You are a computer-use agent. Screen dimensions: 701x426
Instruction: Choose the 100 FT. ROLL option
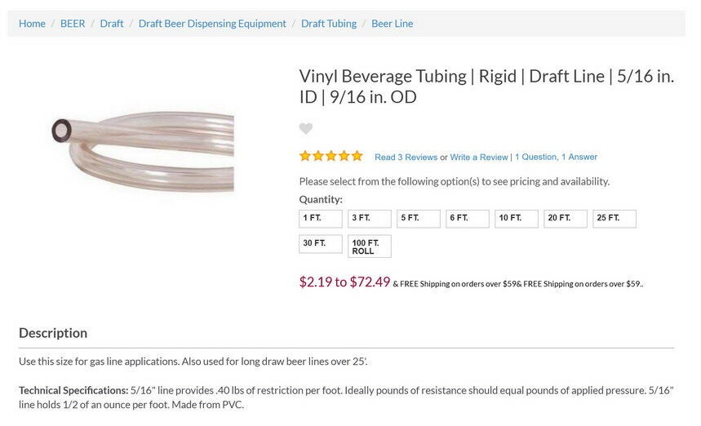coord(370,246)
